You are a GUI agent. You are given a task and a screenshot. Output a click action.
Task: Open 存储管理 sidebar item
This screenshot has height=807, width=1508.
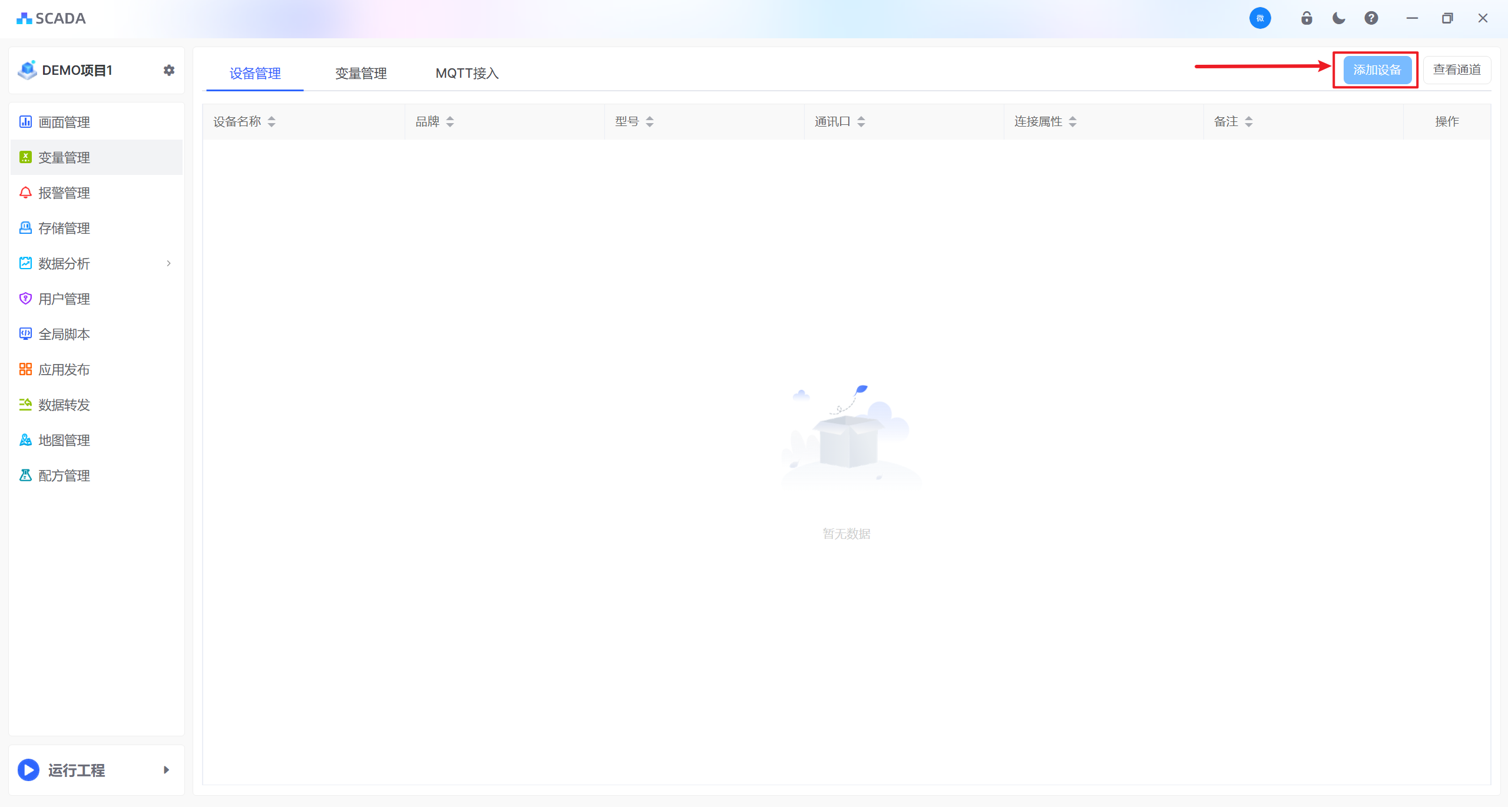64,228
